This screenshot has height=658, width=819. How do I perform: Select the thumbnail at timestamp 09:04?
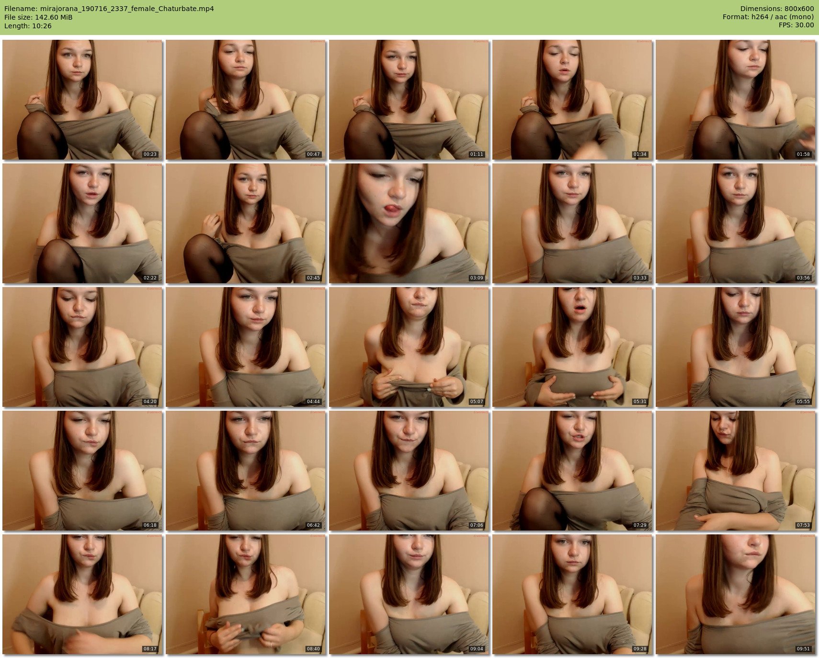pyautogui.click(x=409, y=594)
